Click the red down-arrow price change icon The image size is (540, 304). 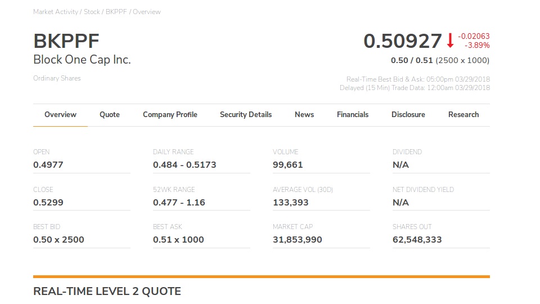click(x=450, y=41)
